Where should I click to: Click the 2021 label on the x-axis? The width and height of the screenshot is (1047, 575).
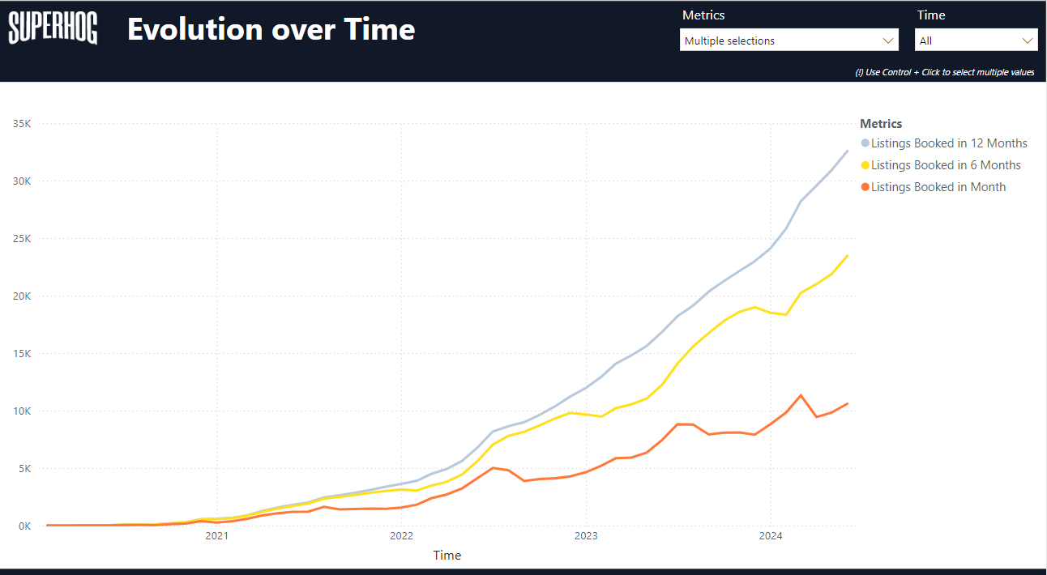point(216,535)
